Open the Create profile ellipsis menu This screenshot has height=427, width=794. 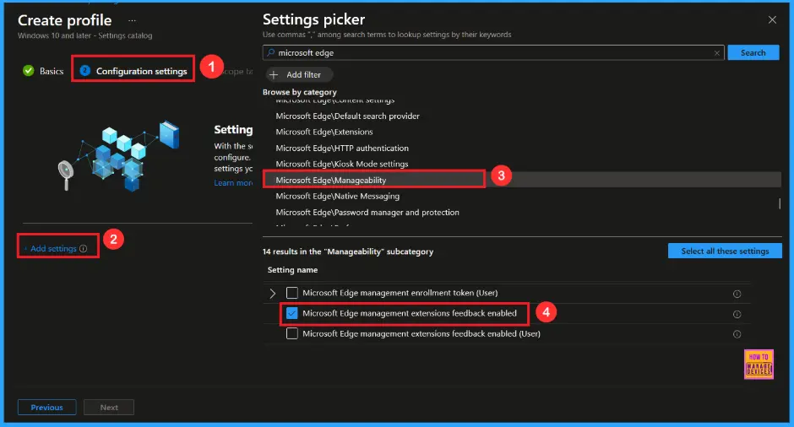[x=132, y=21]
